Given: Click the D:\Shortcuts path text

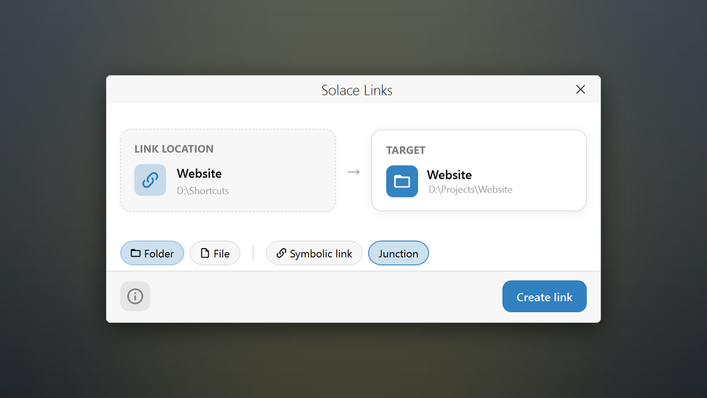Looking at the screenshot, I should pyautogui.click(x=202, y=191).
